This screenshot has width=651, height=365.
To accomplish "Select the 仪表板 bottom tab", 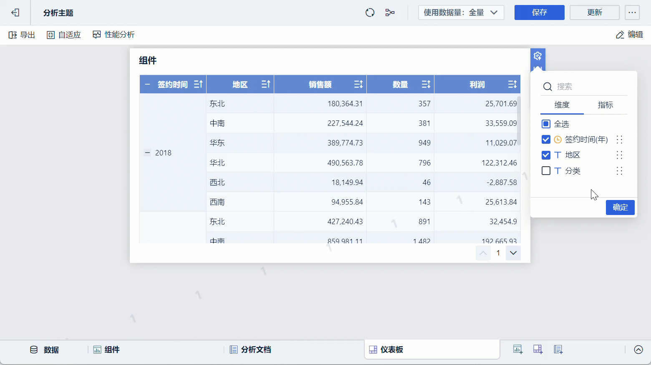I will [x=432, y=350].
